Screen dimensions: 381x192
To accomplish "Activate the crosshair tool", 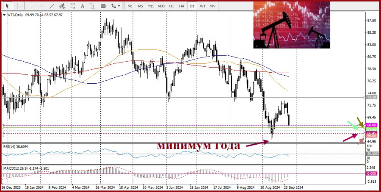I will point(18,6).
